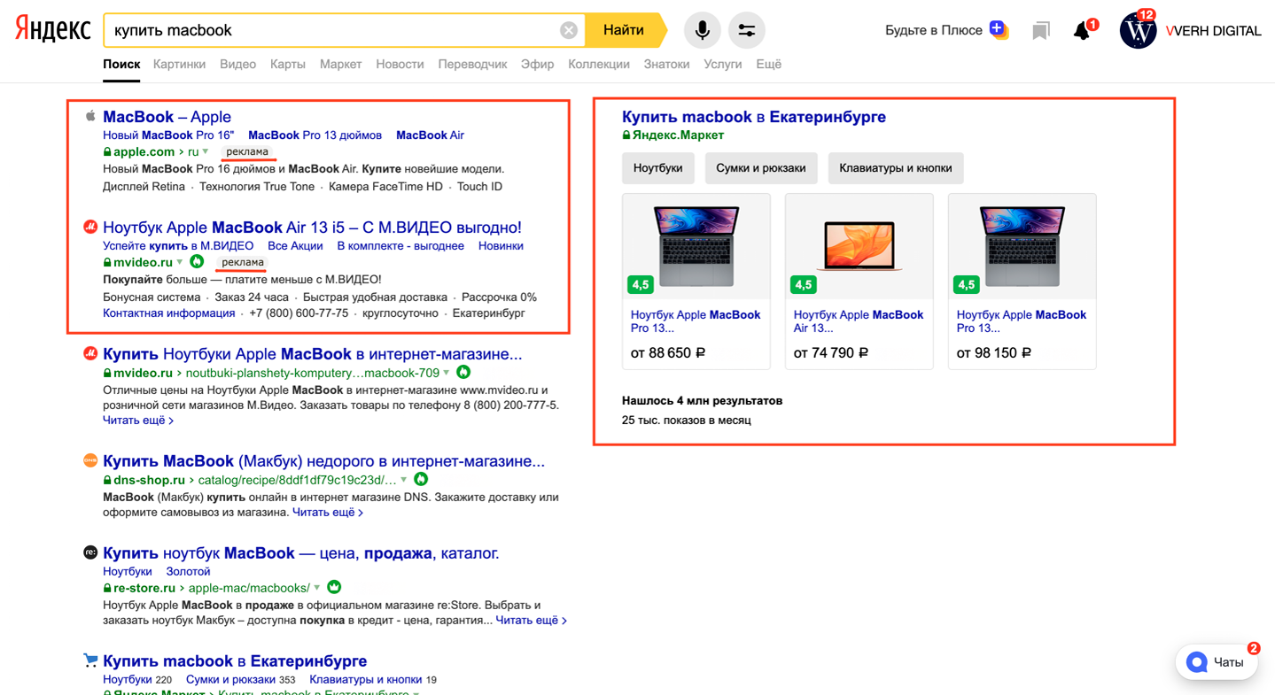
Task: Open the Чаты button
Action: click(x=1217, y=662)
